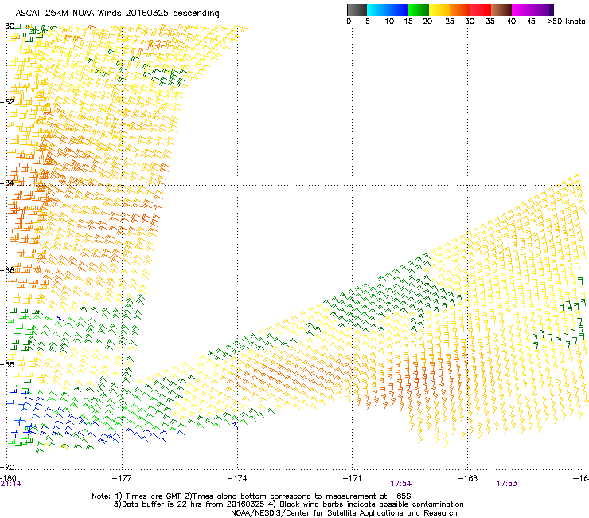589x518 pixels.
Task: Click the orange 25-30 knots legend segment
Action: click(x=460, y=10)
